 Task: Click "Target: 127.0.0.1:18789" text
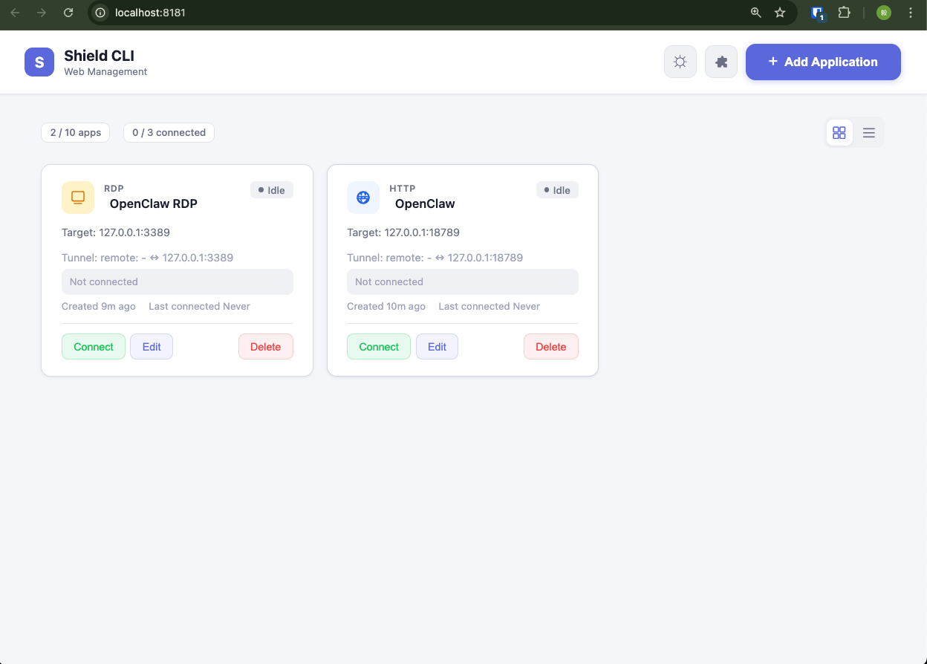coord(403,232)
